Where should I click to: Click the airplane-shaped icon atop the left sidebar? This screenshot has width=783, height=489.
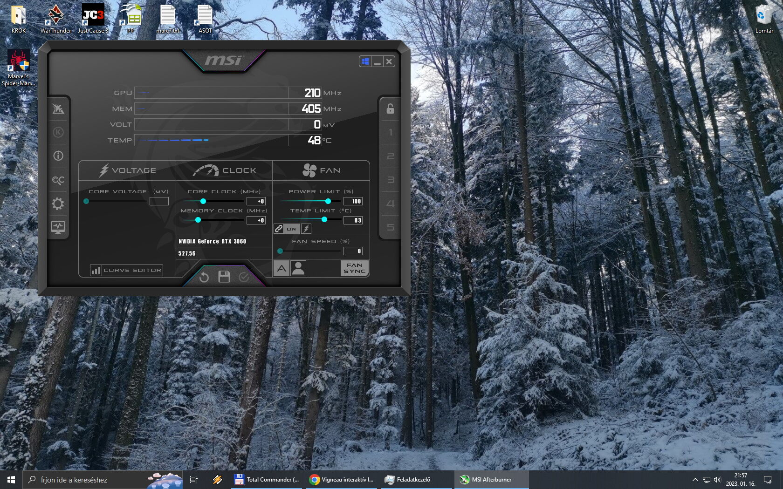click(58, 109)
